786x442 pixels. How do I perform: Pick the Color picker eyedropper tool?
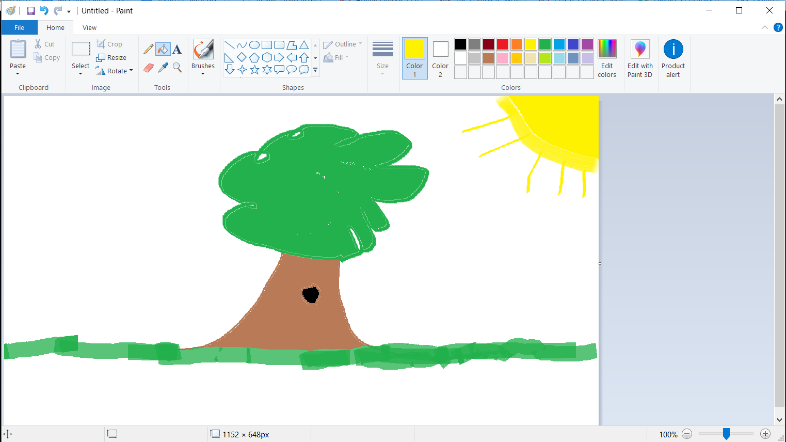(x=163, y=68)
